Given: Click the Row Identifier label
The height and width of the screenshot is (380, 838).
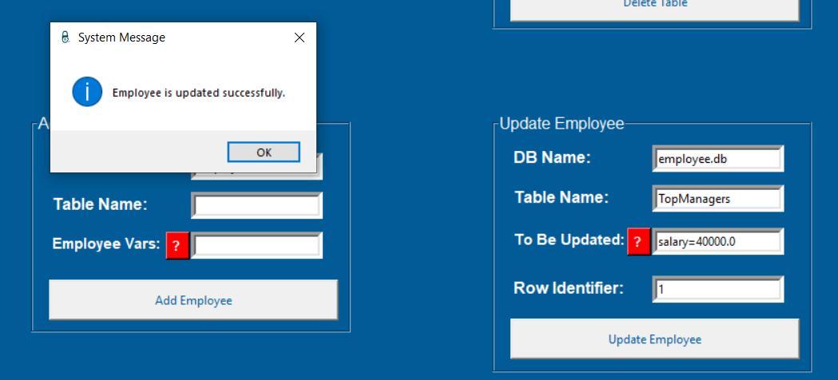Looking at the screenshot, I should (x=568, y=288).
